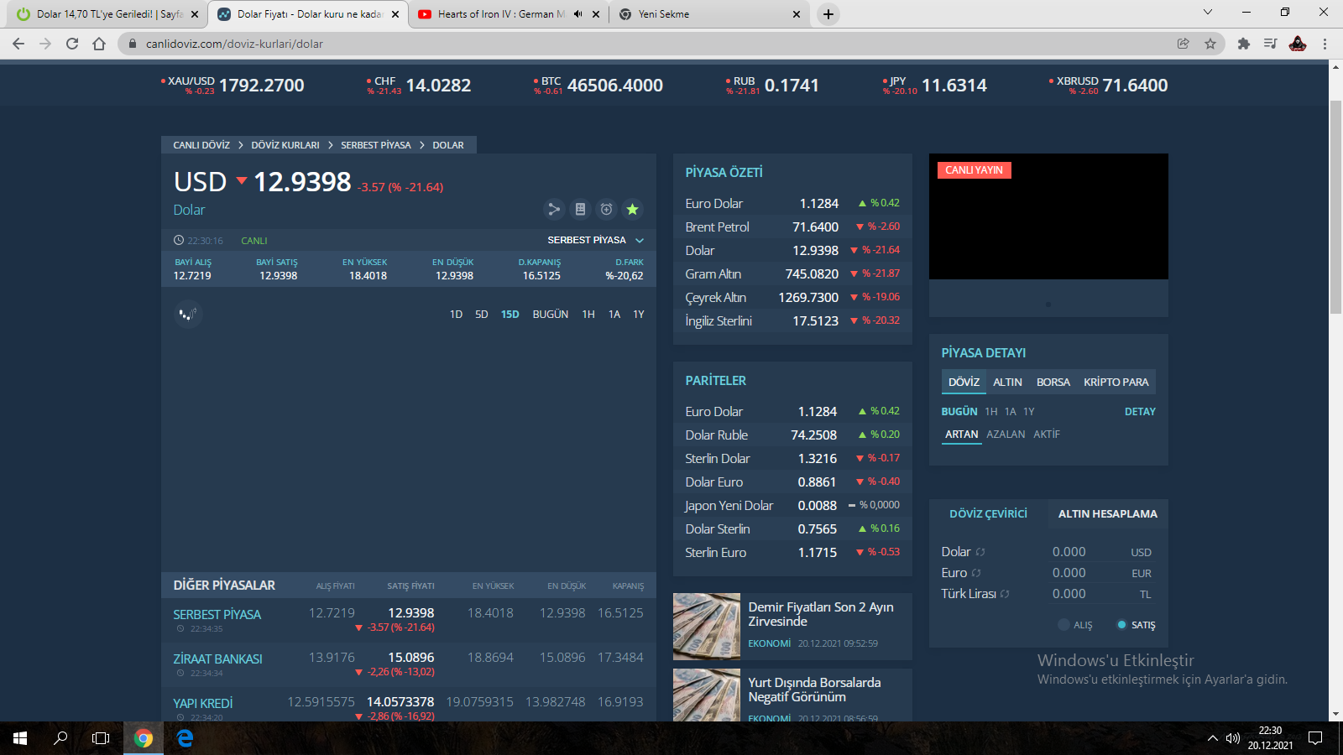Switch to the ALTIN HESAPLAMA tab
The width and height of the screenshot is (1343, 755).
(x=1108, y=513)
